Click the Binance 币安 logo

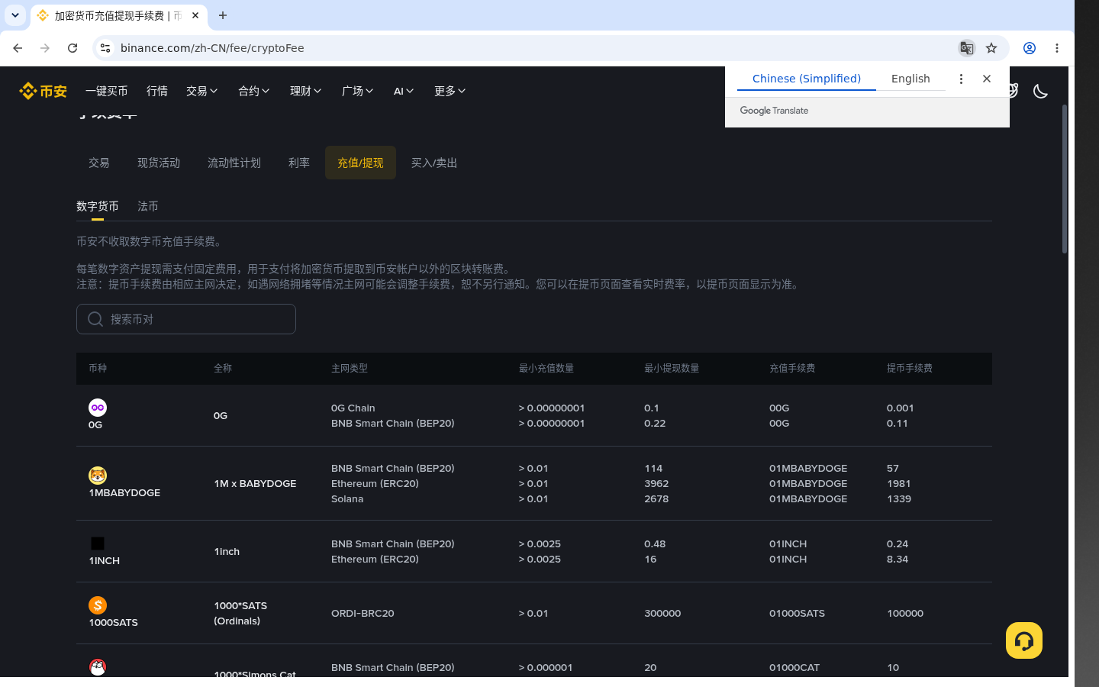tap(44, 91)
